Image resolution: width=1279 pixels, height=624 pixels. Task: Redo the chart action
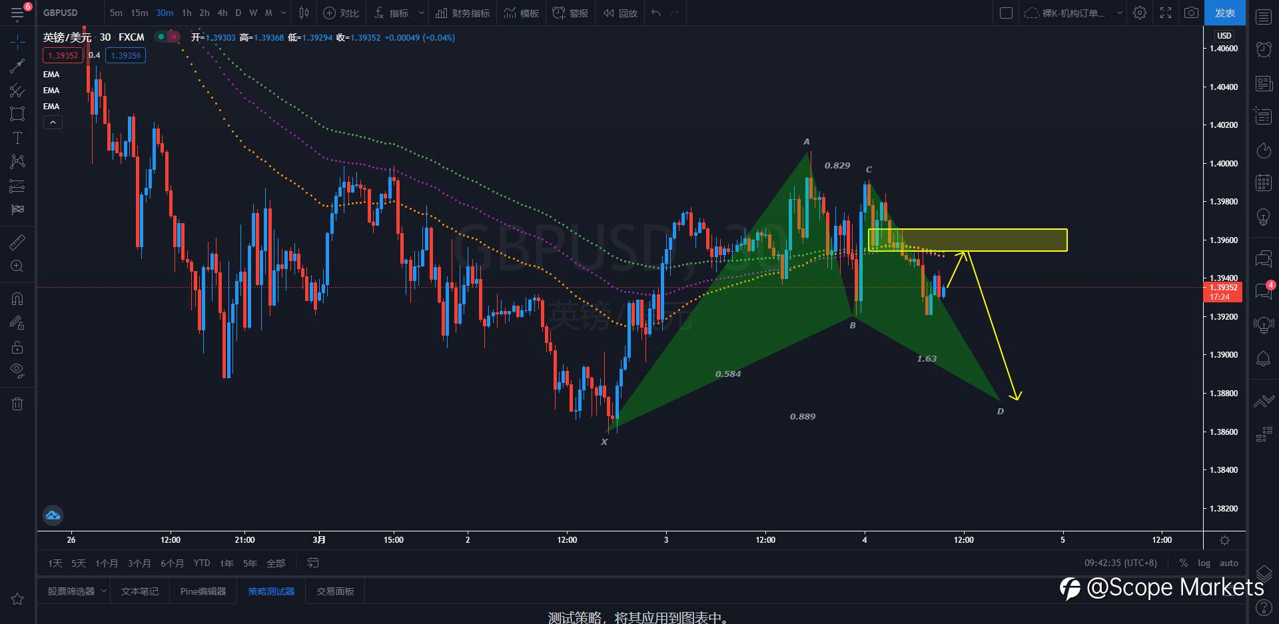[x=674, y=13]
